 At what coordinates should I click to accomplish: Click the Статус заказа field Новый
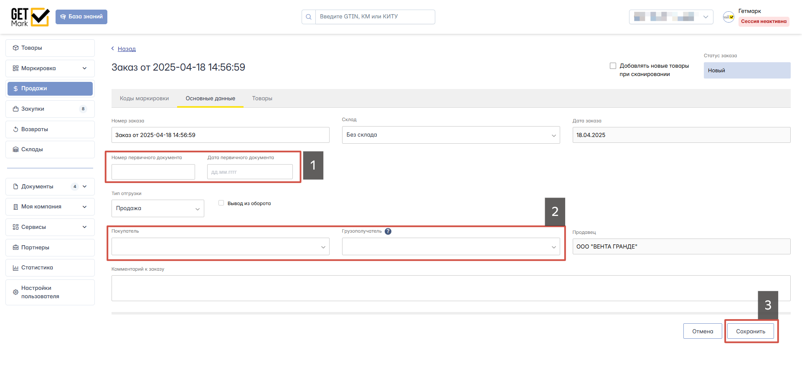tap(747, 70)
